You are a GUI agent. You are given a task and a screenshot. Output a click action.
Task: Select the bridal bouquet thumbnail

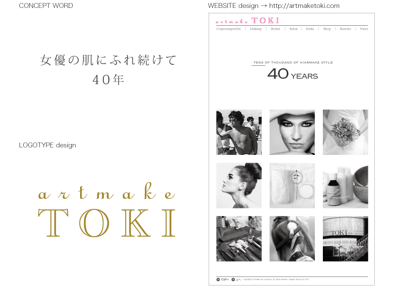345,132
